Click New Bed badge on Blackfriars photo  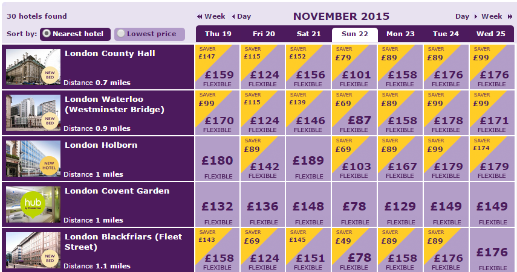(x=50, y=258)
